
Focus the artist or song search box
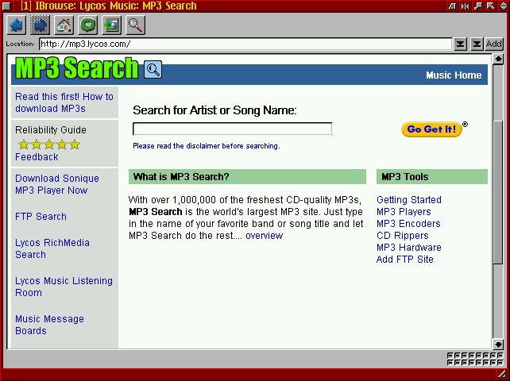(x=232, y=129)
